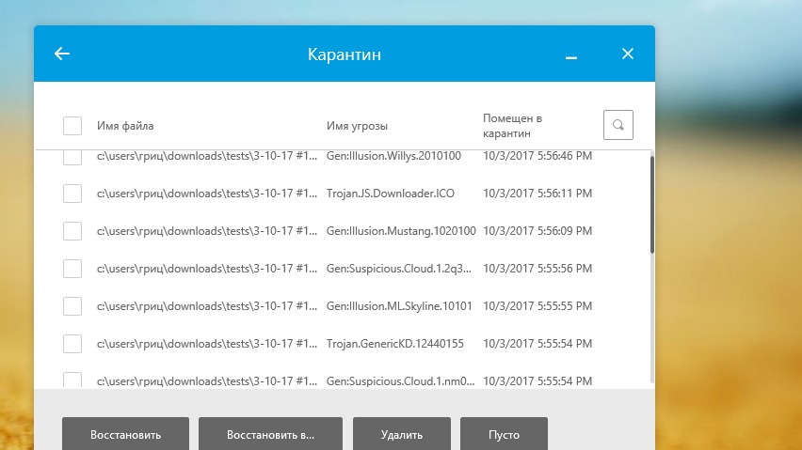Click the back arrow icon
The height and width of the screenshot is (450, 802).
tap(62, 54)
